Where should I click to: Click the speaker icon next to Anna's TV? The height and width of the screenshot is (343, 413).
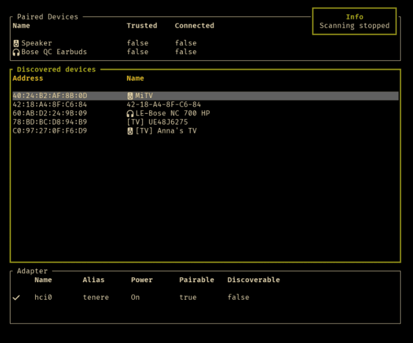[x=130, y=131]
